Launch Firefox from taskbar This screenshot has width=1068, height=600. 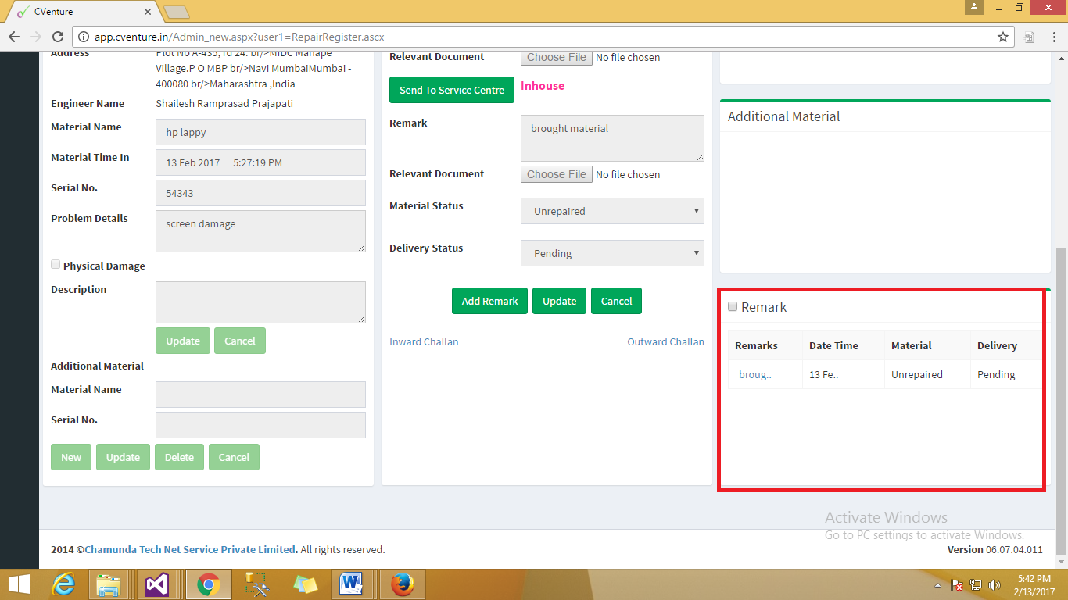[x=402, y=584]
